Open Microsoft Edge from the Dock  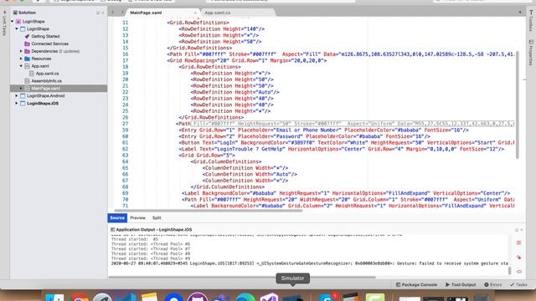tap(245, 297)
